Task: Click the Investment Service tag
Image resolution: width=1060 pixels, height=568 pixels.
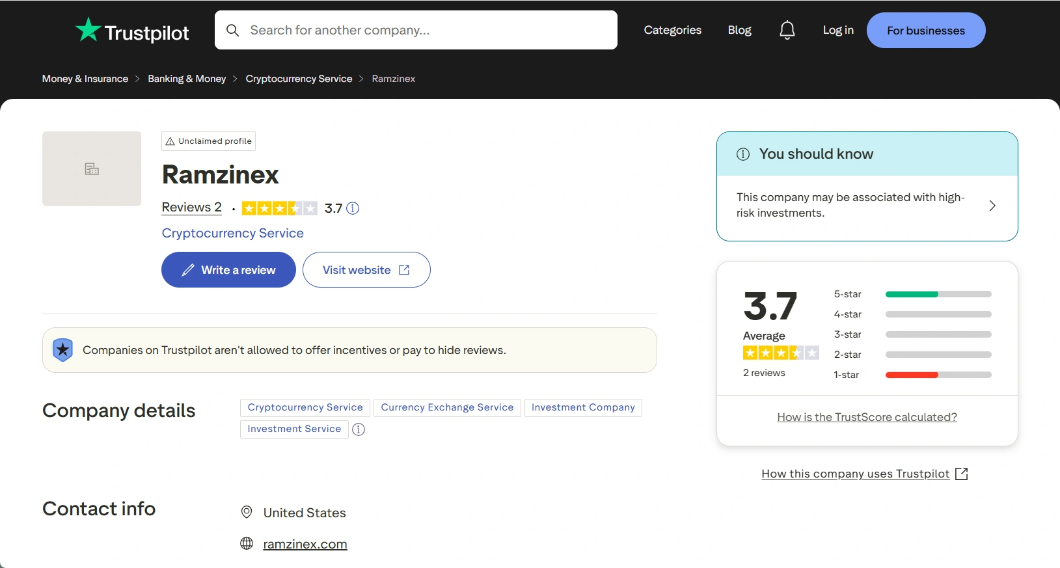Action: pyautogui.click(x=294, y=429)
